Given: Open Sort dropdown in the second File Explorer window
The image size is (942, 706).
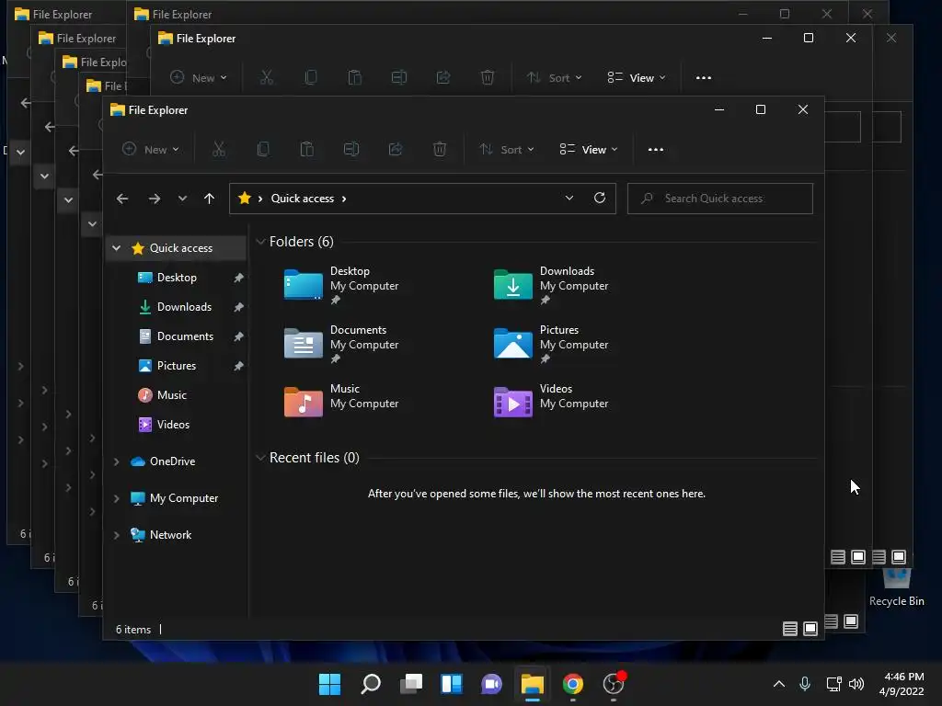Looking at the screenshot, I should coord(555,78).
